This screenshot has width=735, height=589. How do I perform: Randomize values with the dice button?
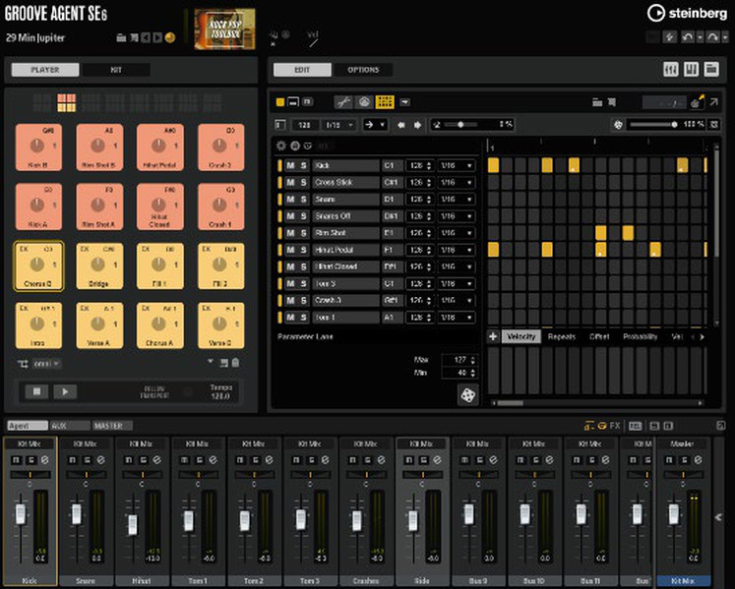pyautogui.click(x=467, y=395)
